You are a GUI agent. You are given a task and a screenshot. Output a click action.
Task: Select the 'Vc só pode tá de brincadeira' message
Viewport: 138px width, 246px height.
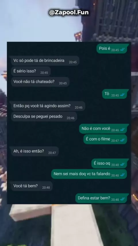[x=45, y=61]
